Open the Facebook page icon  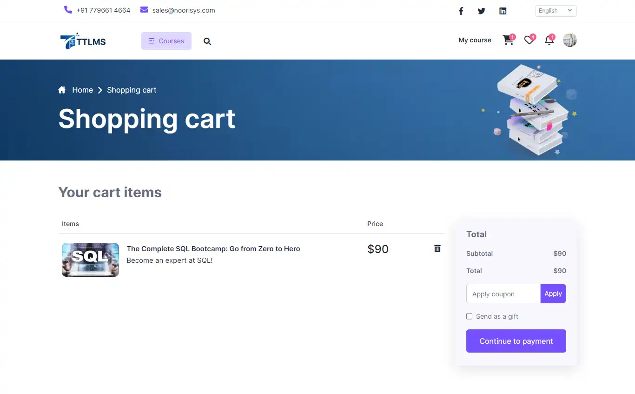461,11
